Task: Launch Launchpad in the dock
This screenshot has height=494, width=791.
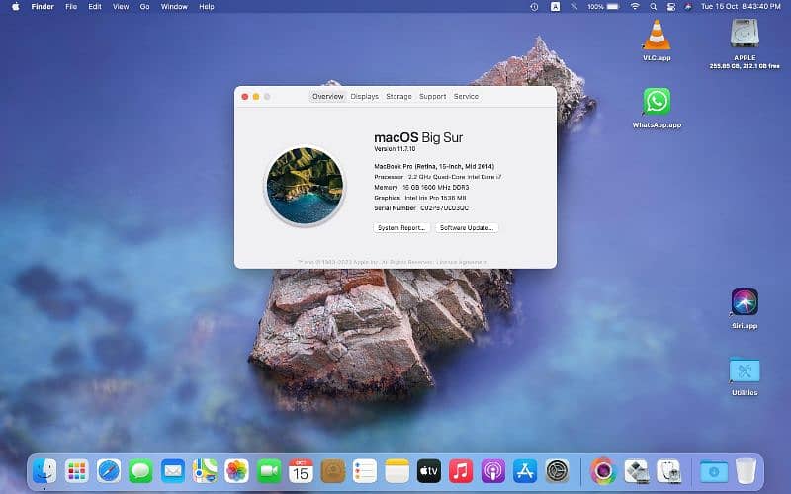Action: [77, 471]
